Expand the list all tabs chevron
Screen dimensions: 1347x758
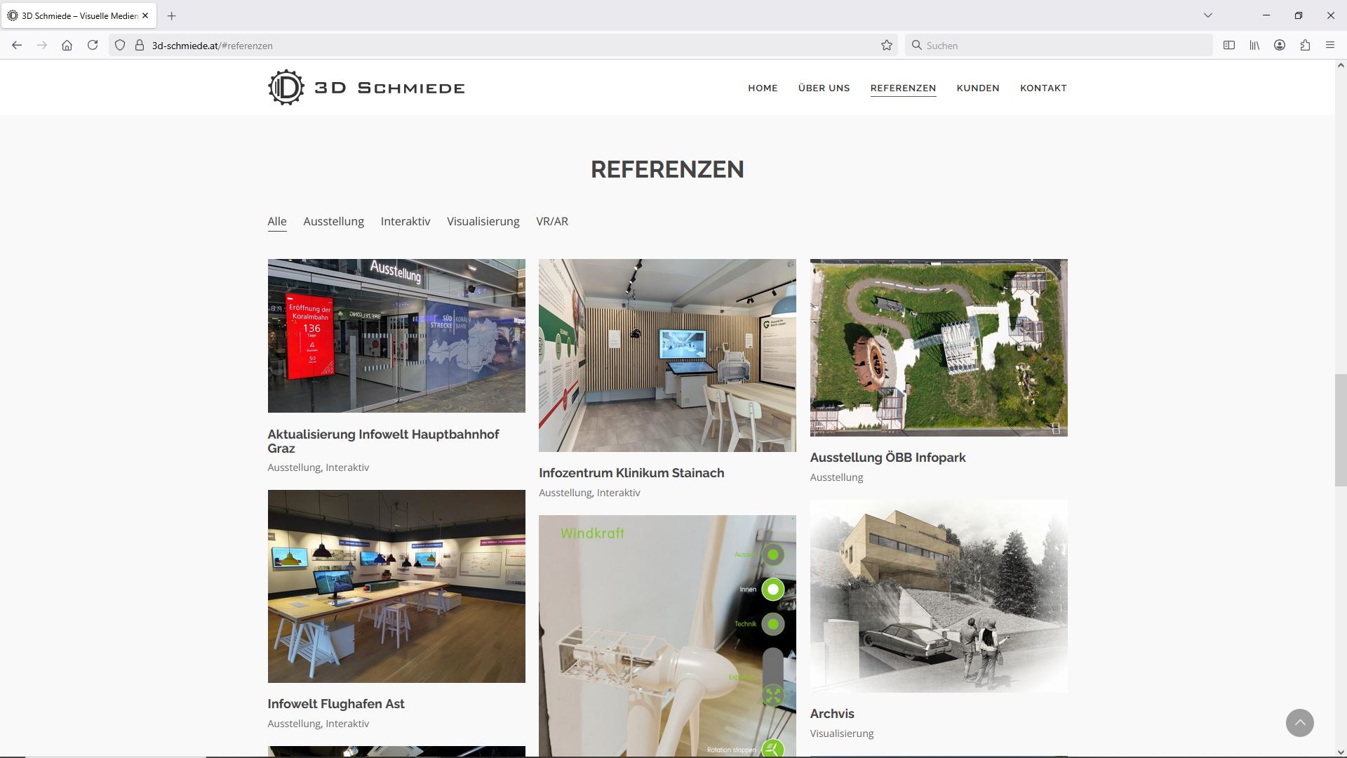(x=1208, y=15)
